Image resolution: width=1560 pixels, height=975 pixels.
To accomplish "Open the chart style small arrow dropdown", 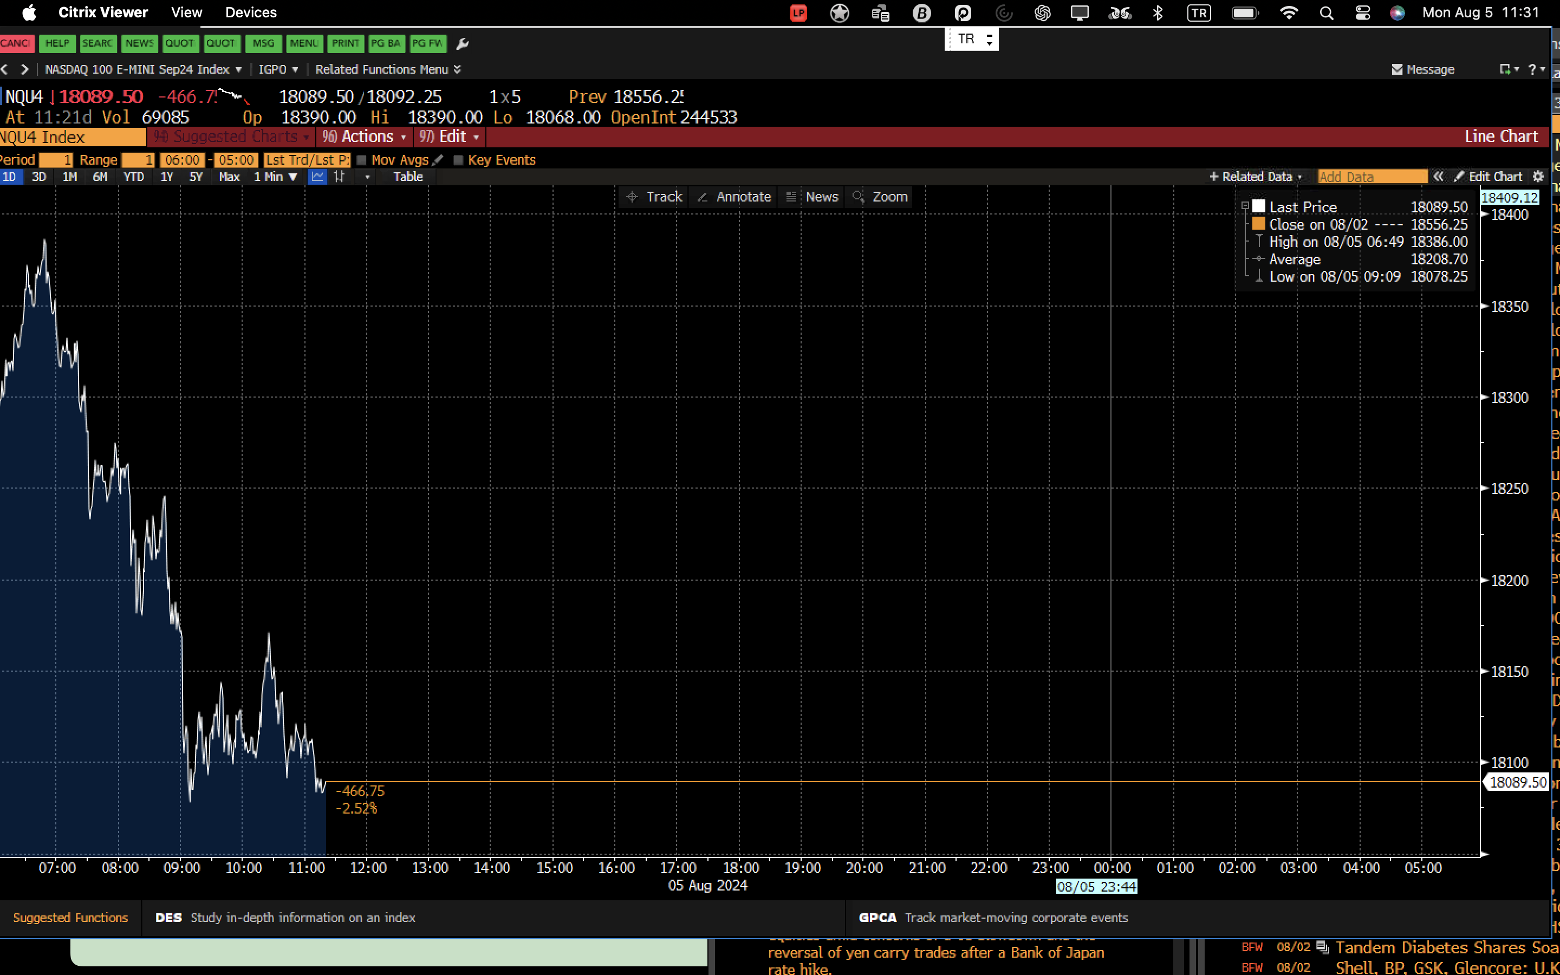I will pos(367,177).
